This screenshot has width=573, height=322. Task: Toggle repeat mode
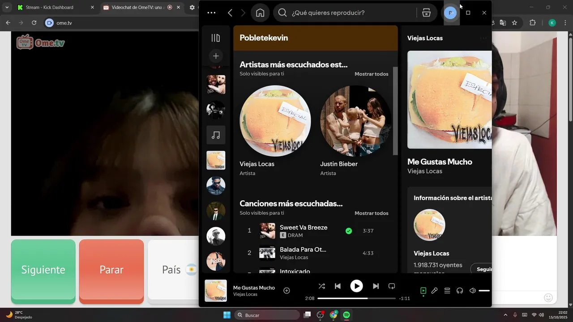pos(392,286)
